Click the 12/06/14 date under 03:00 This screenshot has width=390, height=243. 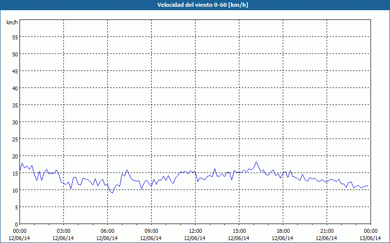click(63, 238)
